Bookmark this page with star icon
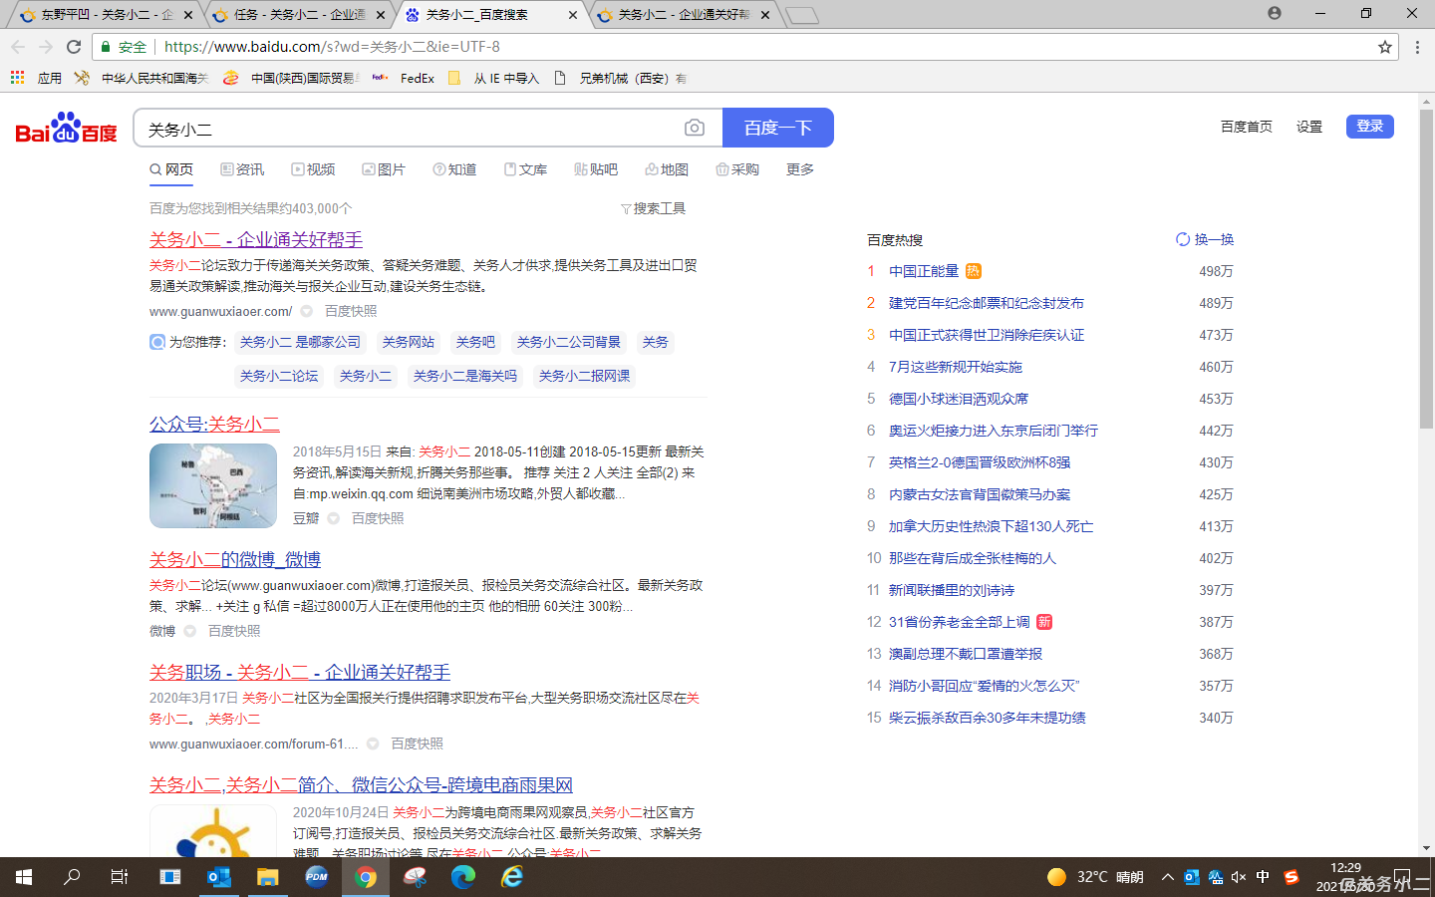Viewport: 1435px width, 897px height. pyautogui.click(x=1384, y=47)
